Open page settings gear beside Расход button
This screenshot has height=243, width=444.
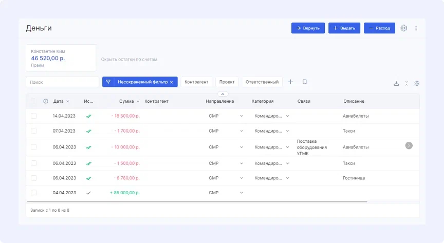[x=403, y=28]
